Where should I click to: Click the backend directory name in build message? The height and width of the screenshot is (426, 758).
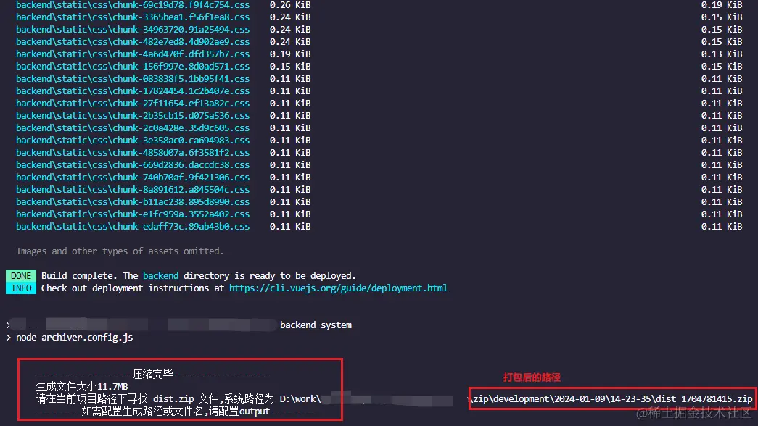[160, 275]
